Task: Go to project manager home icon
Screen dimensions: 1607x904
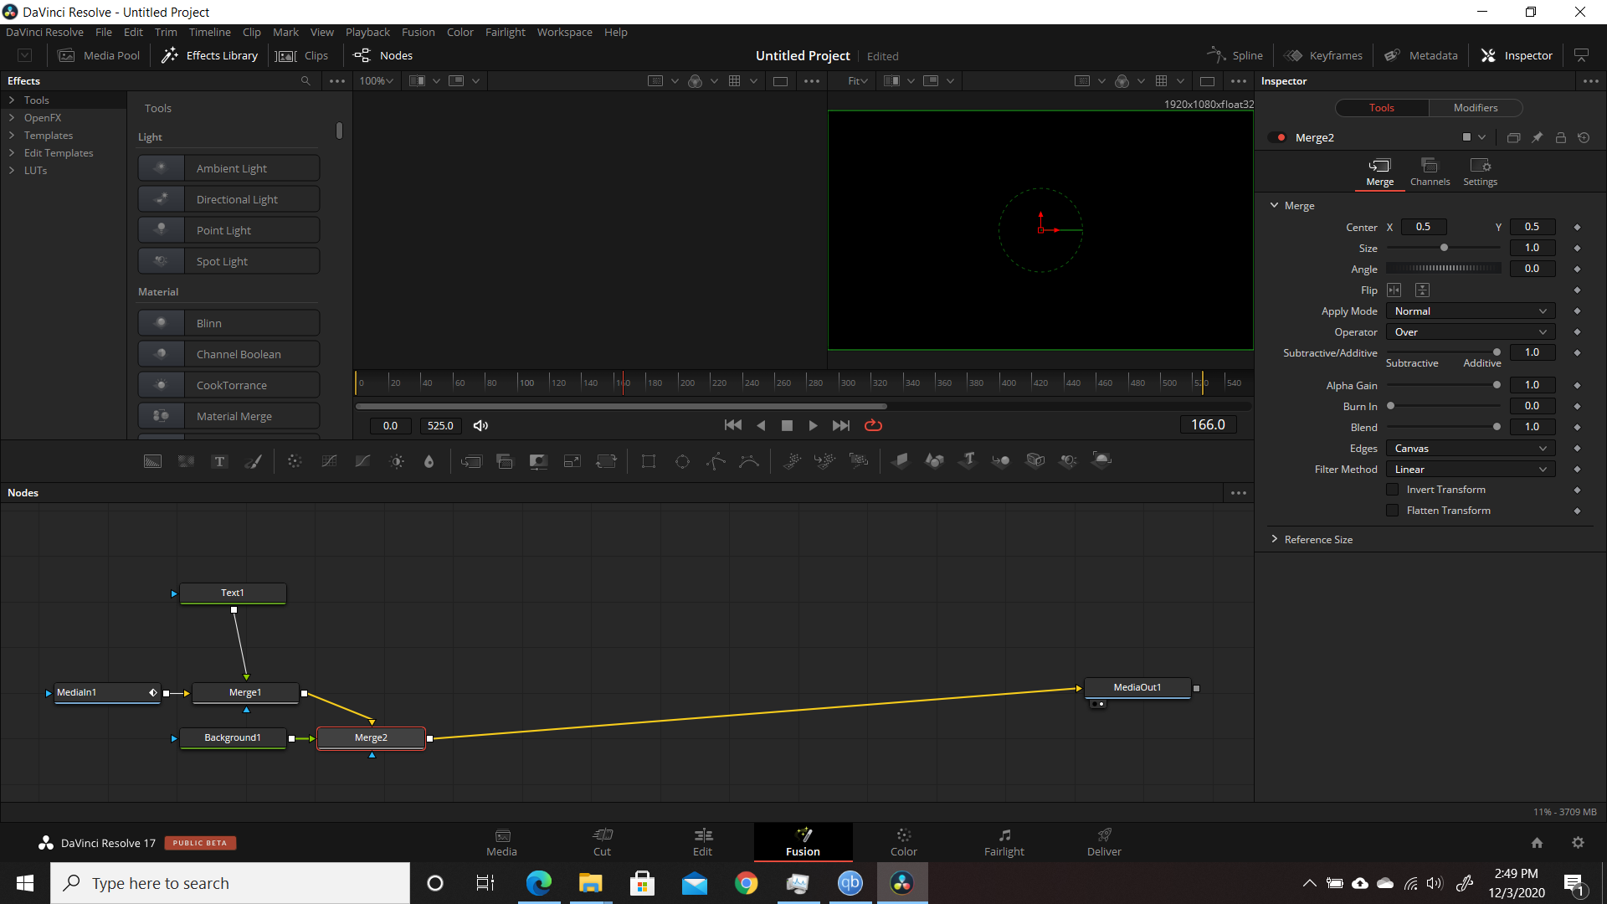Action: pos(1537,843)
